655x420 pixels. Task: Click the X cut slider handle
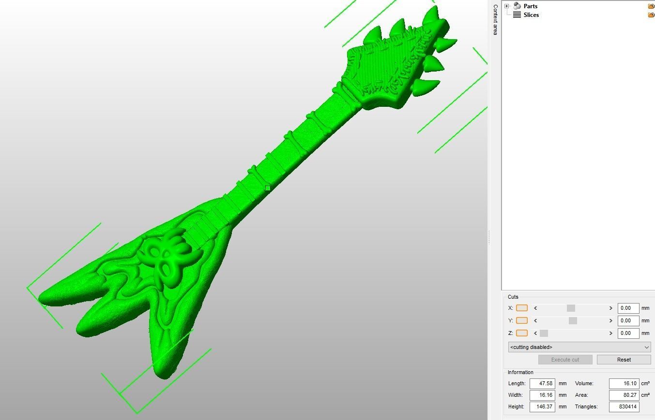coord(571,308)
